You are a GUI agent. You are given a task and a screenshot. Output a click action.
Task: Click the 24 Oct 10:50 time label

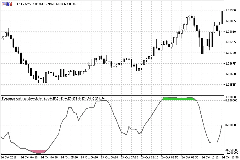point(231,157)
